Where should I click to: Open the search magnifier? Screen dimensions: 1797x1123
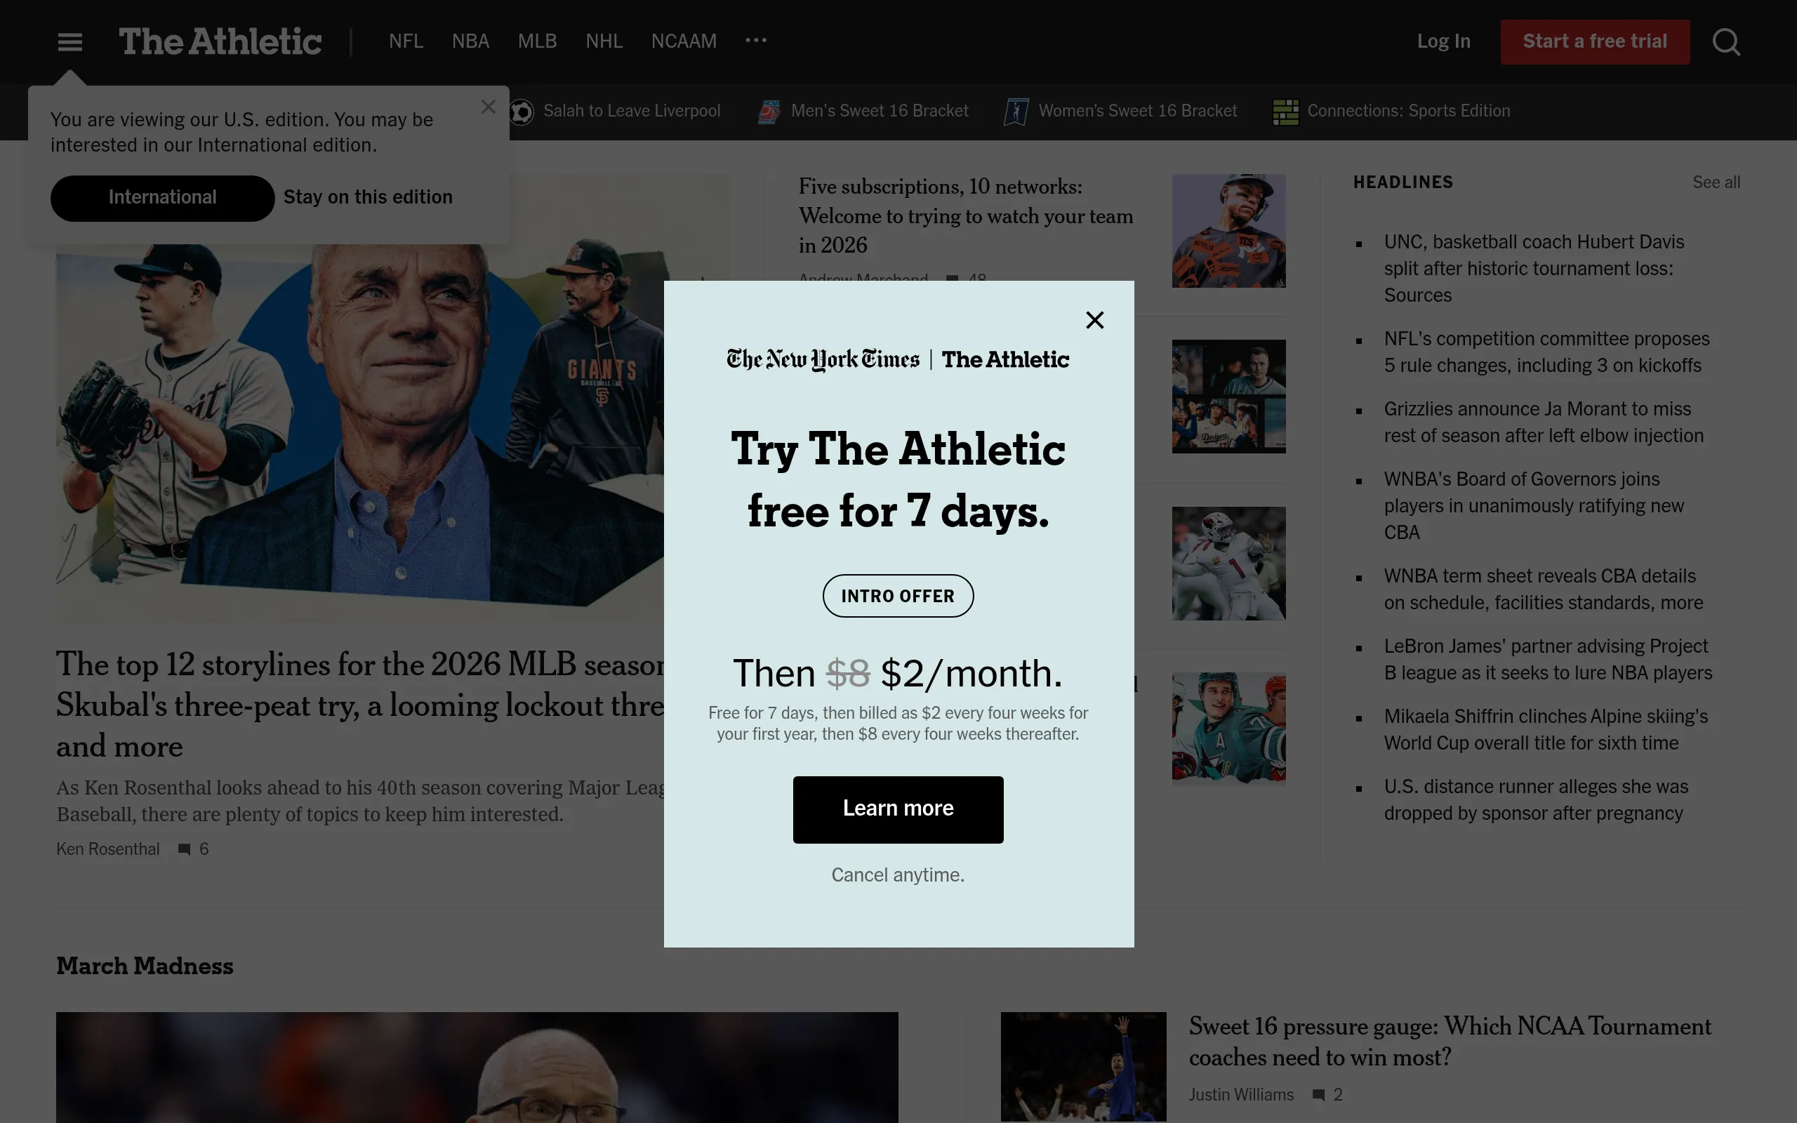[x=1725, y=41]
